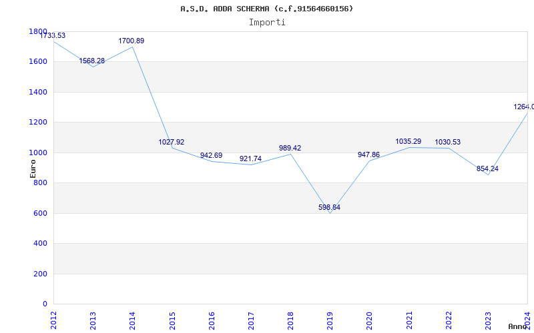The width and height of the screenshot is (534, 333).
Task: Click the 2017 x-axis label
Action: point(251,320)
